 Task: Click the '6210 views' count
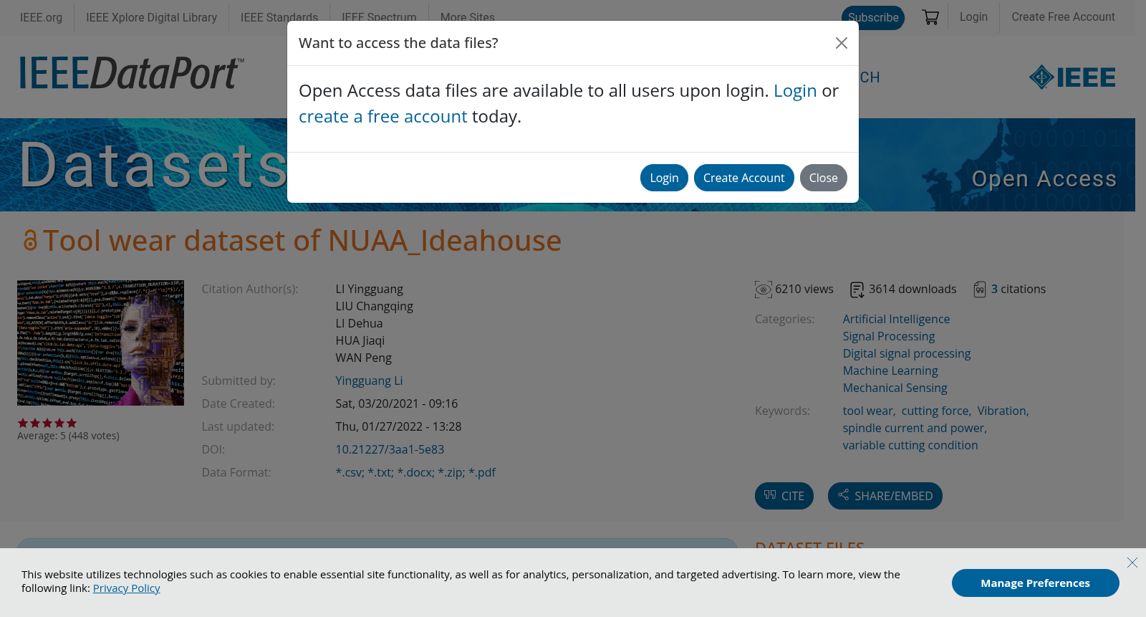804,290
